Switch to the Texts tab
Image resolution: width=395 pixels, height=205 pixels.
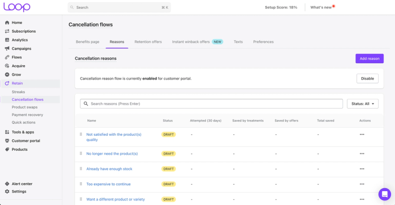238,42
